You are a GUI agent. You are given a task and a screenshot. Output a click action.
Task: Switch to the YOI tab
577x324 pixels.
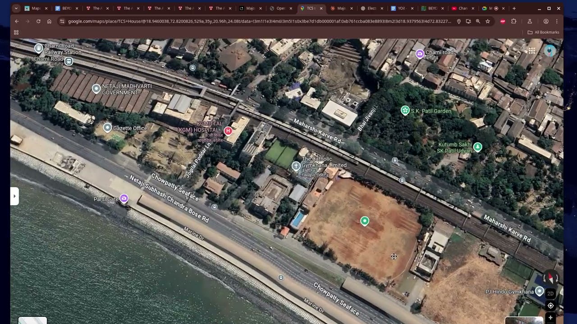pos(402,8)
